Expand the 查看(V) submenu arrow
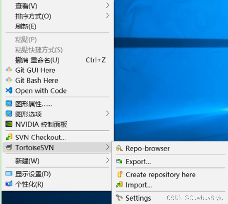228x204 pixels. (108, 6)
